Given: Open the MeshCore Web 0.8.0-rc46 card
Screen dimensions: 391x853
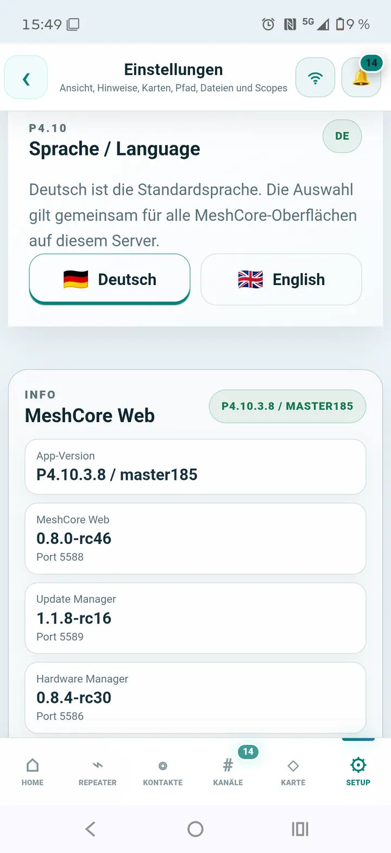Looking at the screenshot, I should (195, 539).
